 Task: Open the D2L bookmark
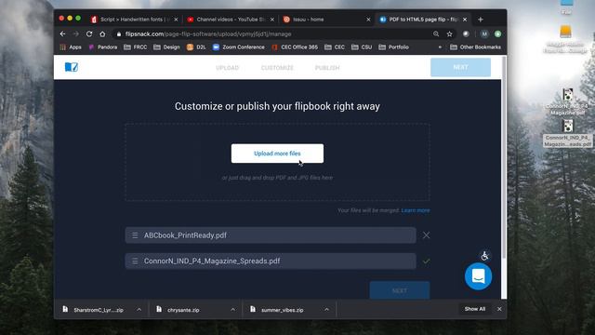(196, 47)
